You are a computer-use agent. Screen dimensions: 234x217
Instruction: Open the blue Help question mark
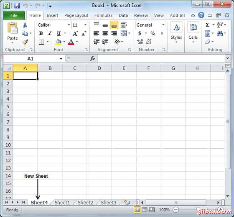(201, 15)
